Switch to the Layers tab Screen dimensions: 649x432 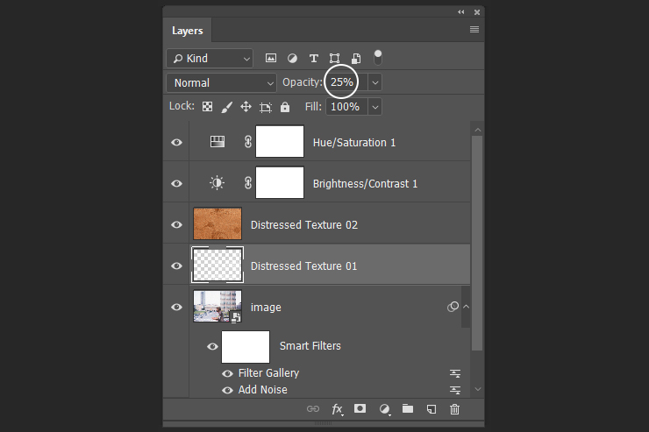[187, 31]
